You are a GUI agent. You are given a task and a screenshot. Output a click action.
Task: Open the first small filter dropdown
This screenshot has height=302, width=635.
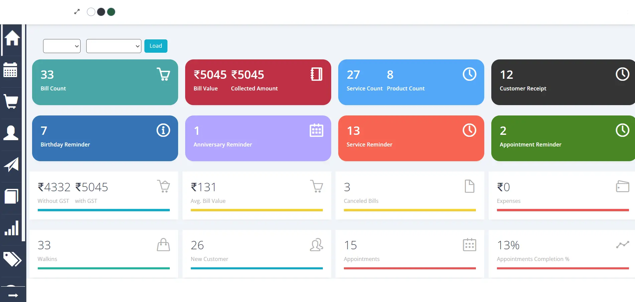62,46
